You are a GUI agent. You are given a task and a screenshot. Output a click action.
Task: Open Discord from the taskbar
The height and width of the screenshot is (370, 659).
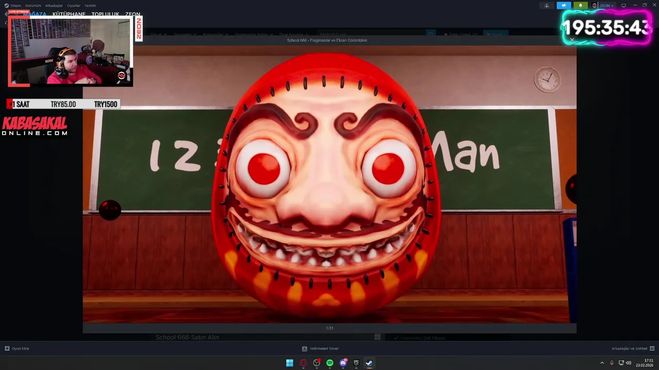[343, 363]
